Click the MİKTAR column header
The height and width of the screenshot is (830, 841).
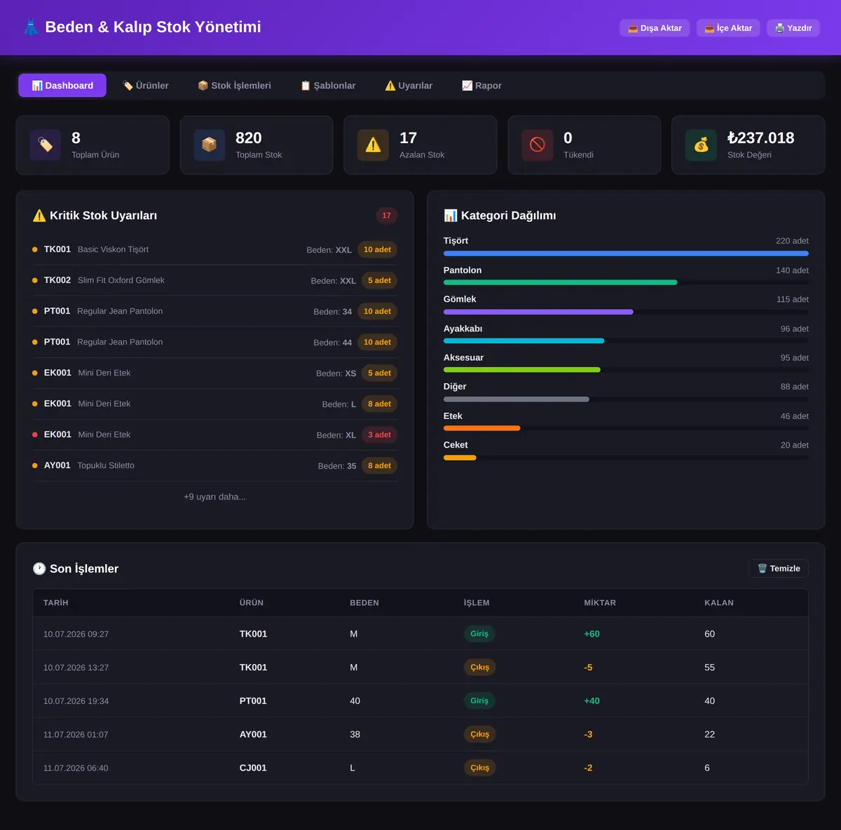click(x=600, y=603)
